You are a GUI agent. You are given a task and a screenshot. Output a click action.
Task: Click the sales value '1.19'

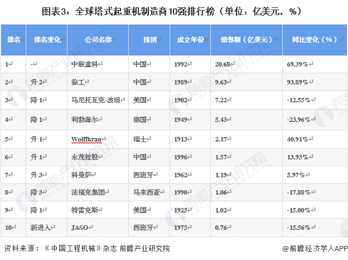(x=221, y=175)
